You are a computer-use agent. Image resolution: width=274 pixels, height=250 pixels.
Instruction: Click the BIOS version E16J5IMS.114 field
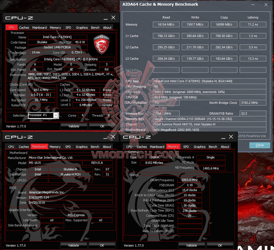click(x=70, y=197)
